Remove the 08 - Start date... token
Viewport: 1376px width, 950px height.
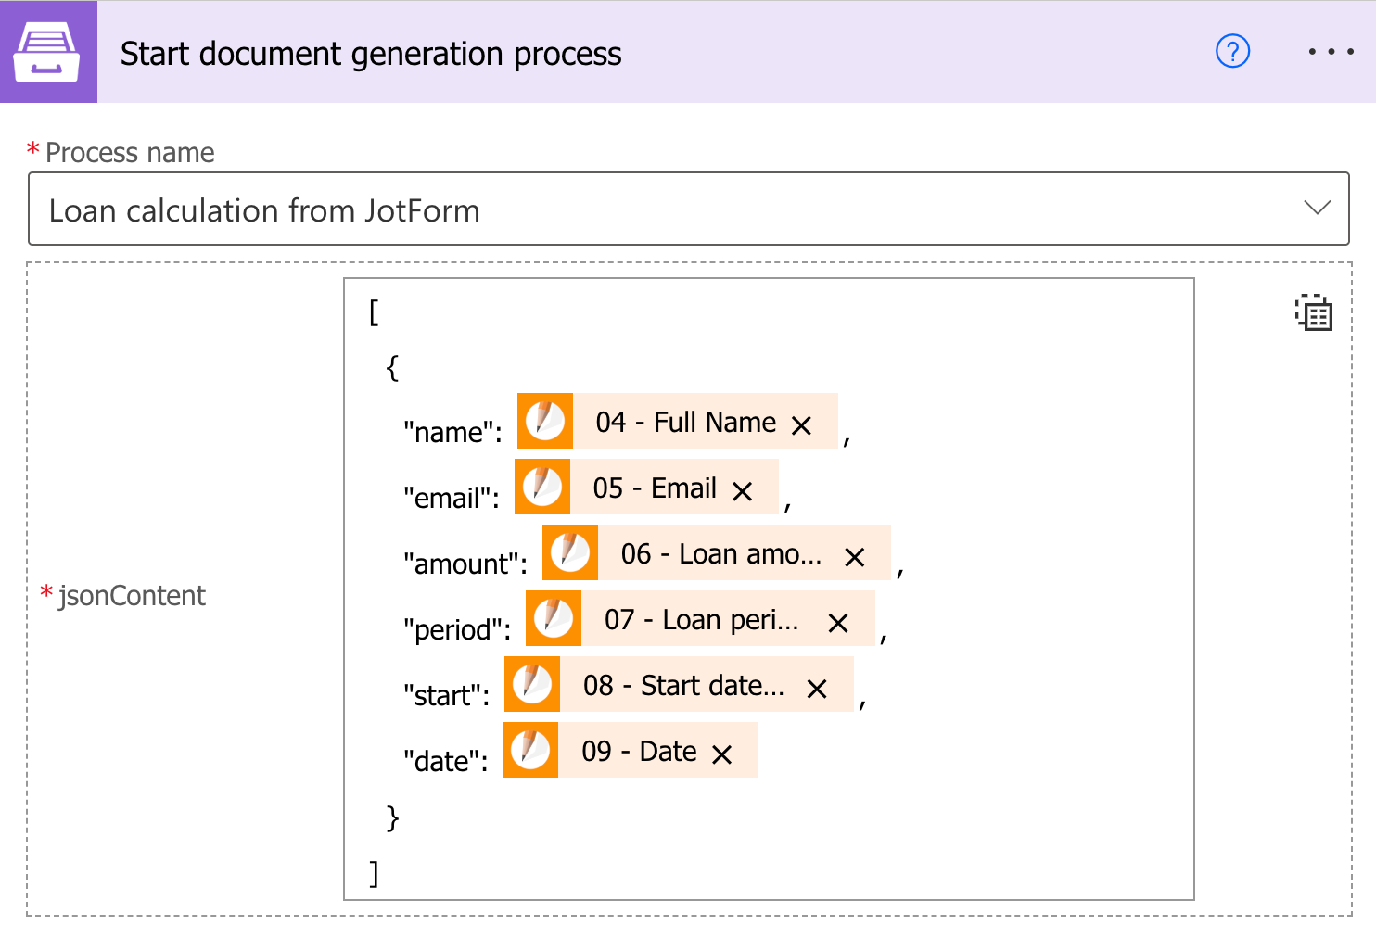[817, 689]
